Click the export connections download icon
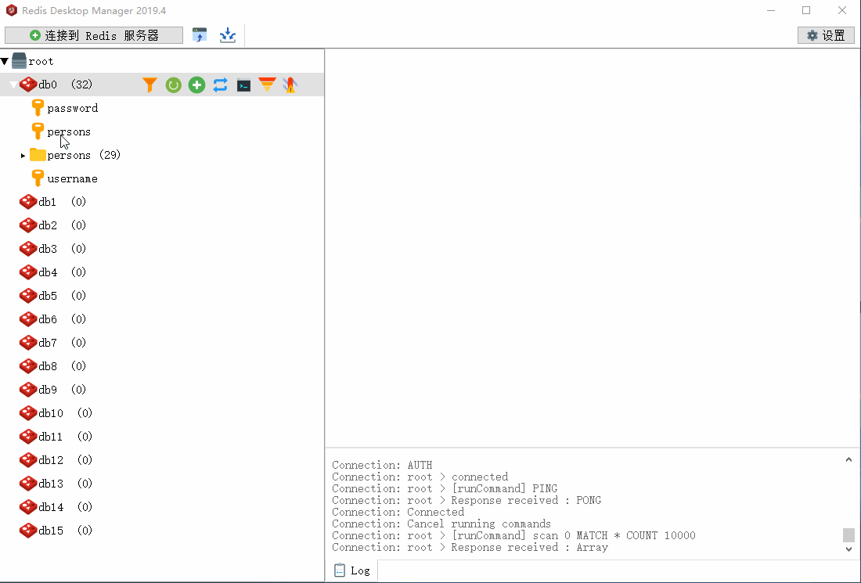 [227, 35]
